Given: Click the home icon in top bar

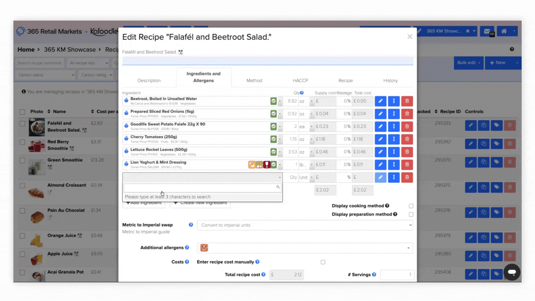Looking at the screenshot, I should (504, 31).
